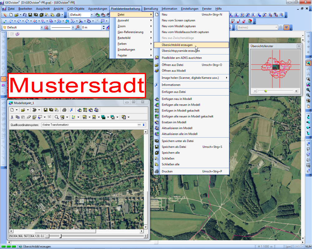
Task: Click the new file icon in main toolbar
Action: point(11,15)
